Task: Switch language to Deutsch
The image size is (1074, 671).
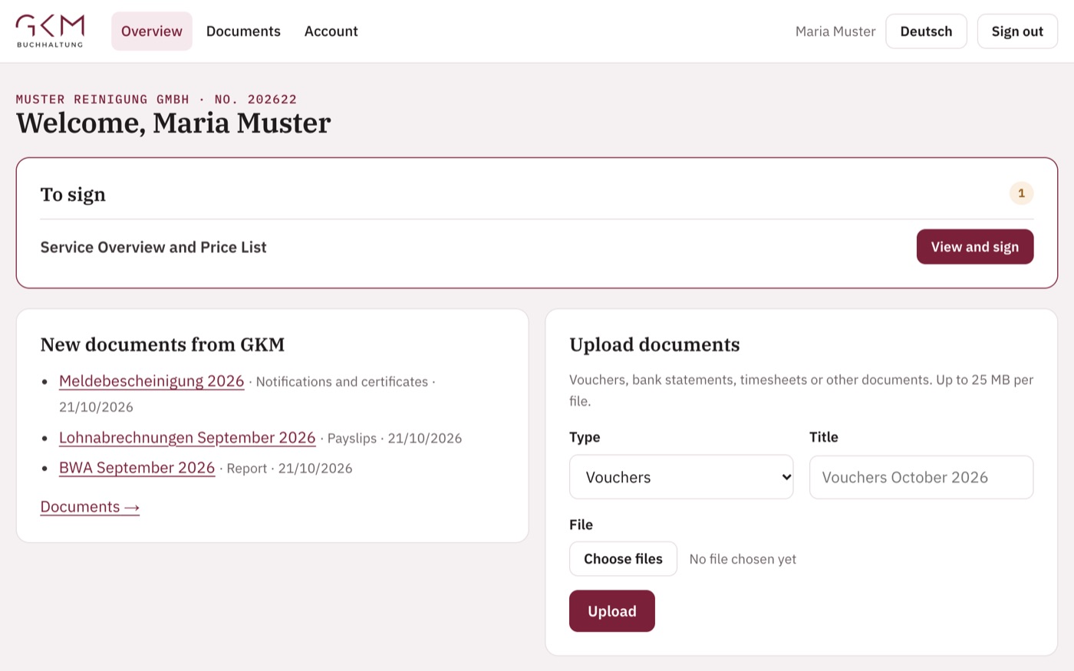Action: tap(926, 31)
